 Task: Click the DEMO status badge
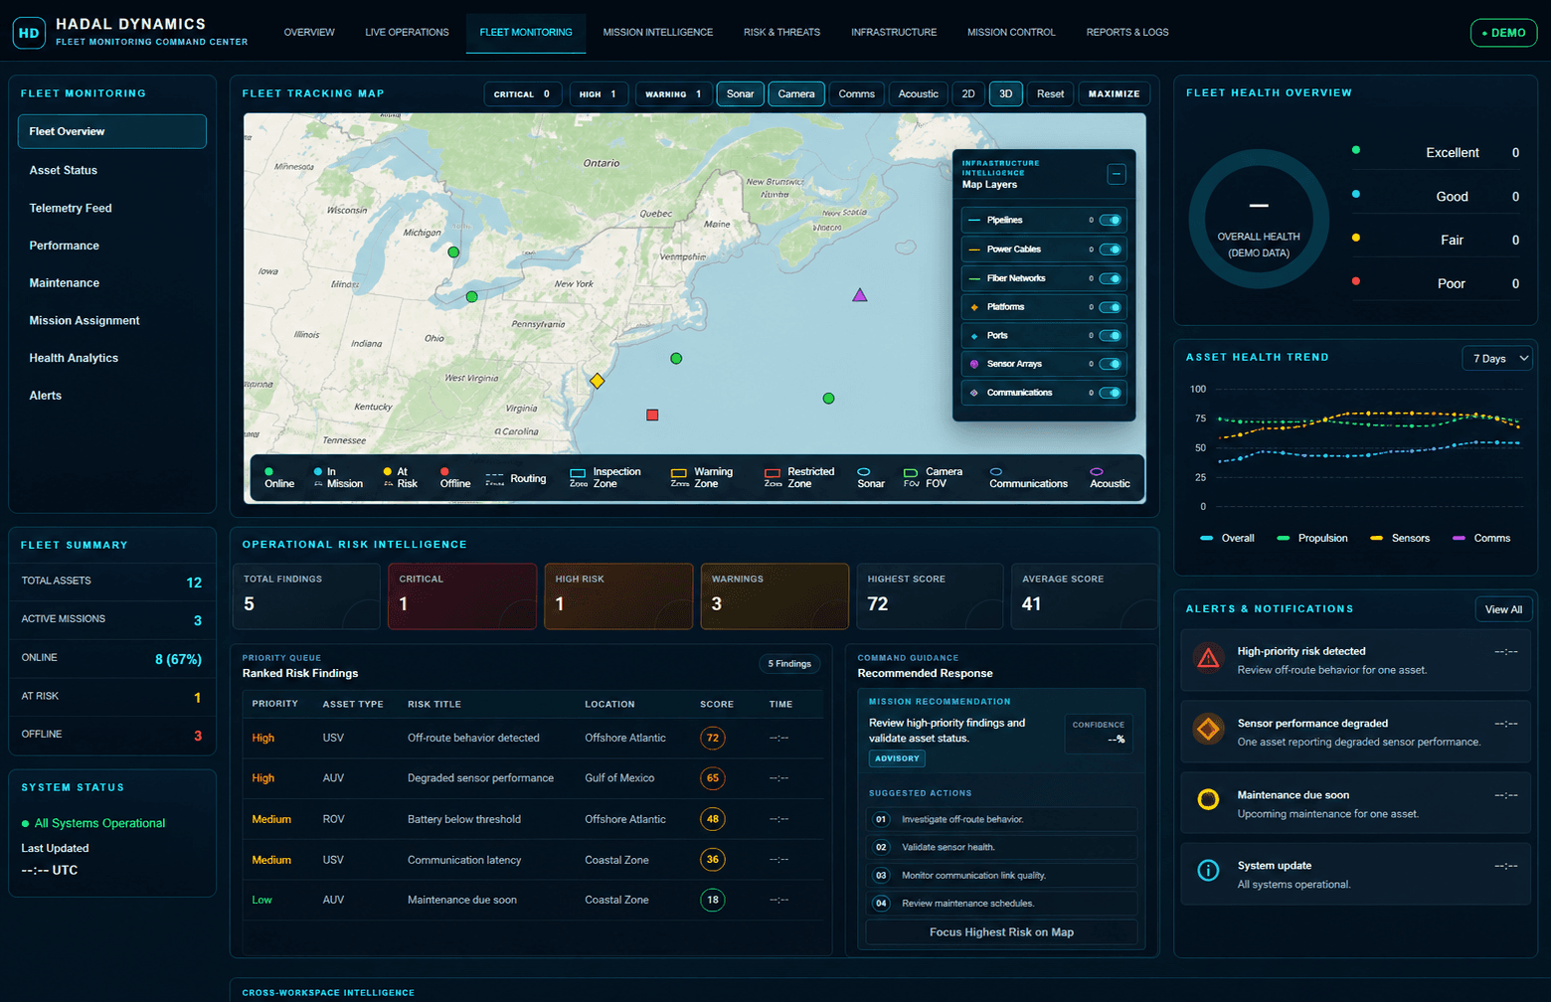tap(1503, 33)
